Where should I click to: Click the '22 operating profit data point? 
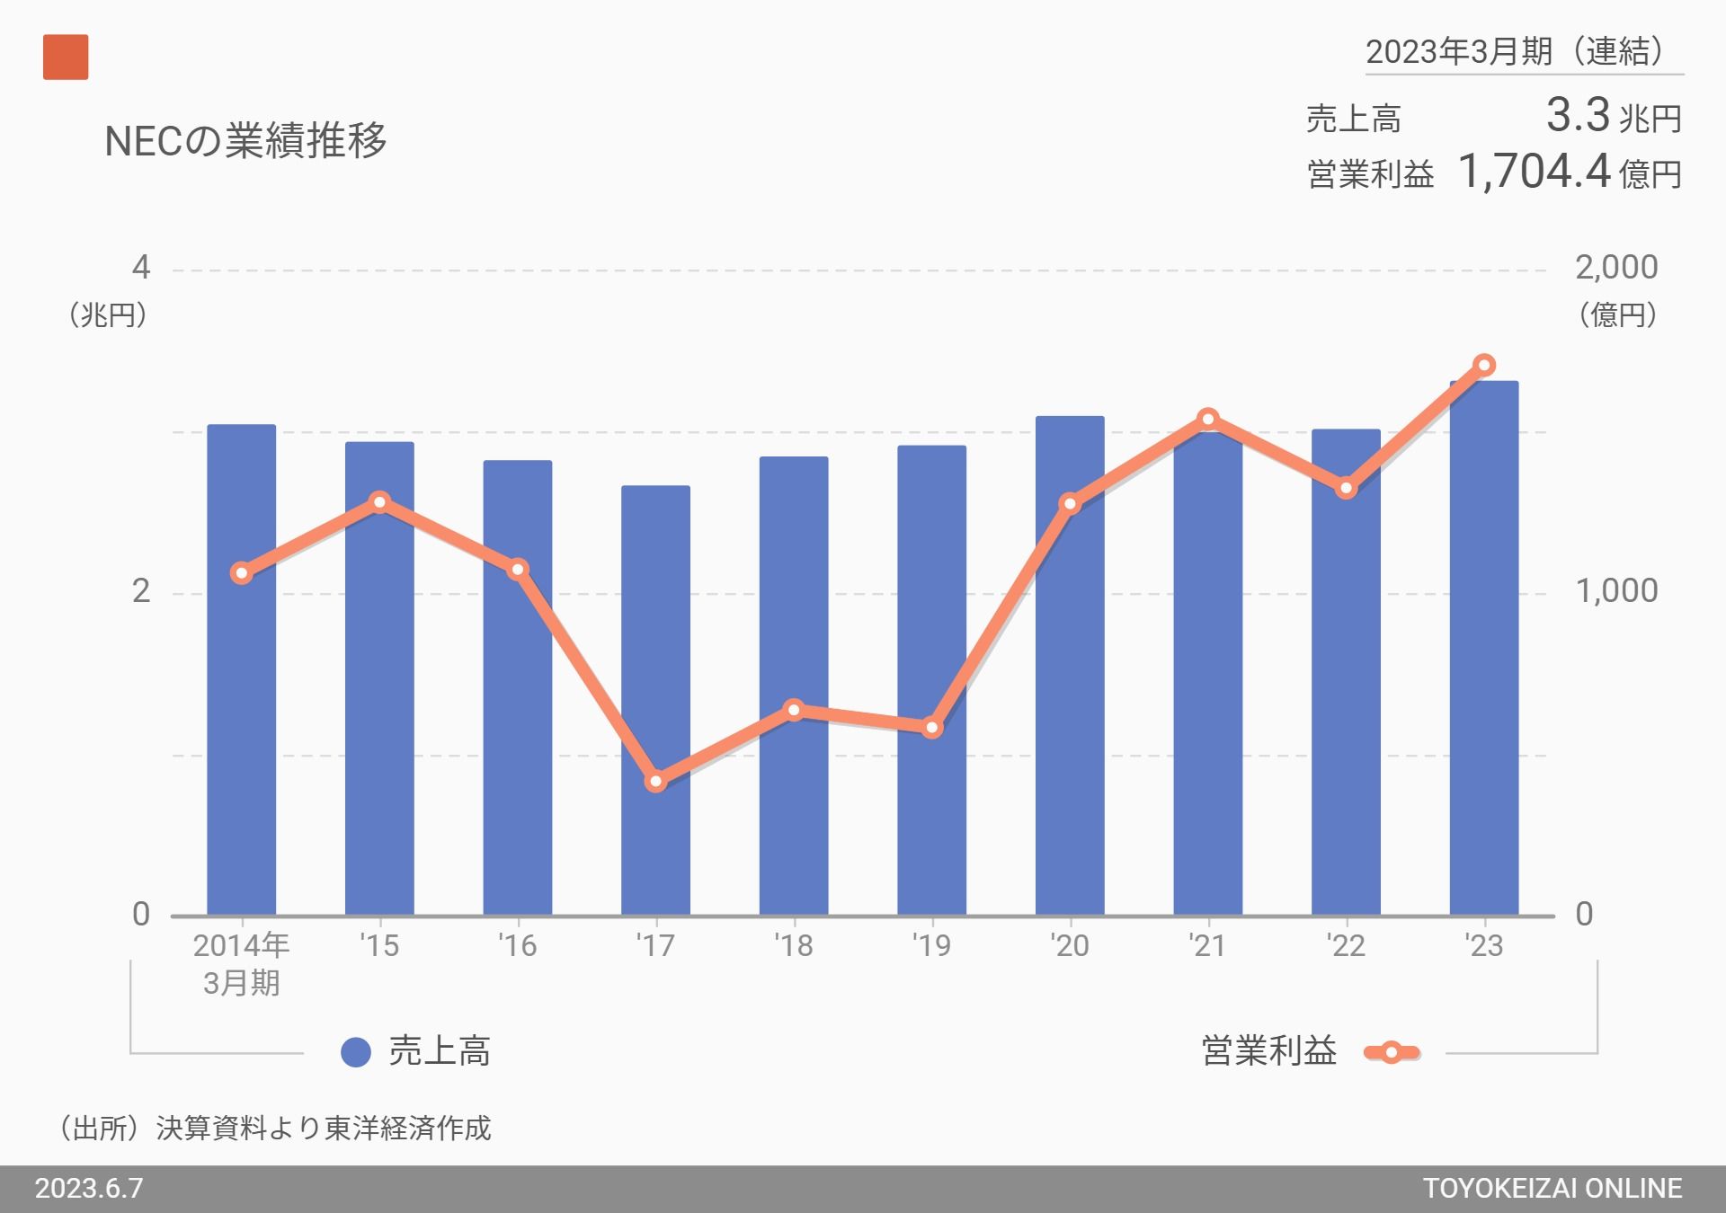pos(1346,489)
